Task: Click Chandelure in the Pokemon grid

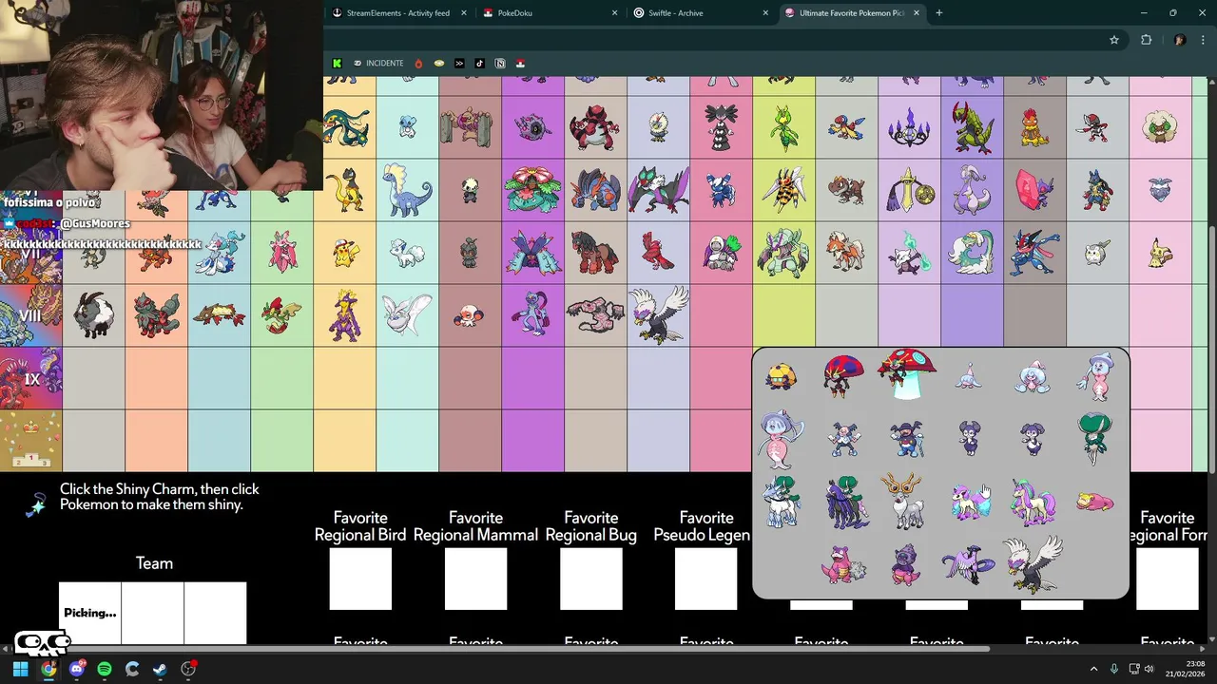Action: [908, 127]
